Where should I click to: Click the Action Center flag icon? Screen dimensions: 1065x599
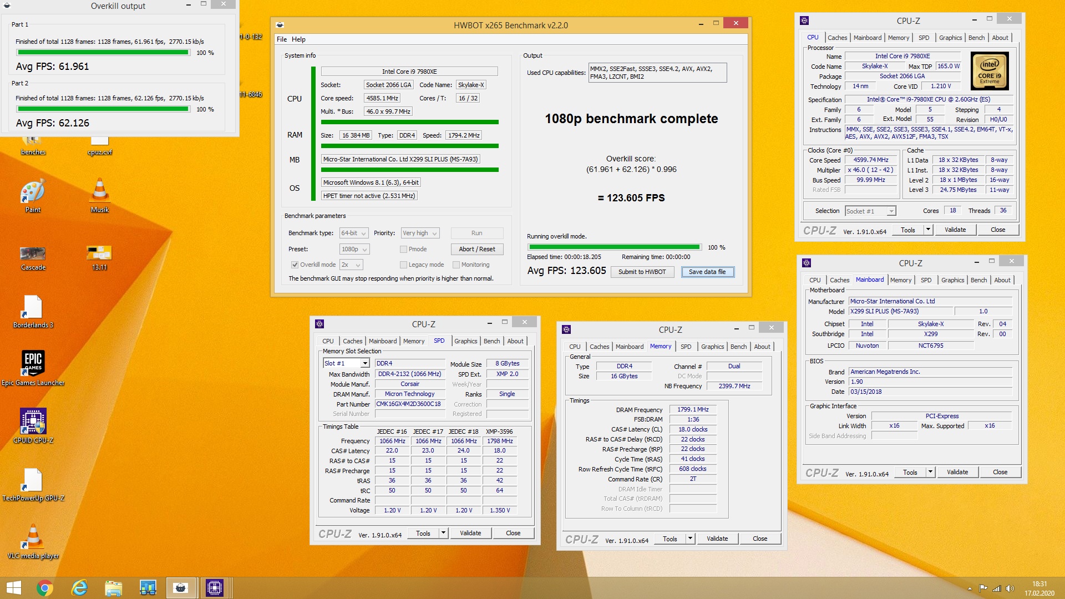[983, 588]
